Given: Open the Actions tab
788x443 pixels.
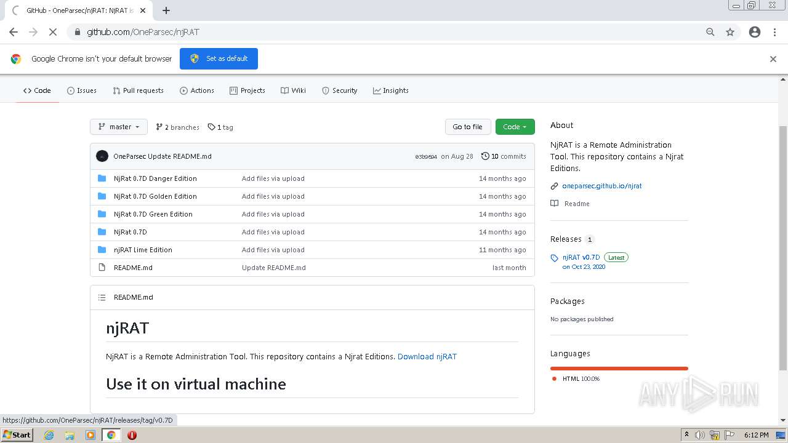Looking at the screenshot, I should [197, 90].
